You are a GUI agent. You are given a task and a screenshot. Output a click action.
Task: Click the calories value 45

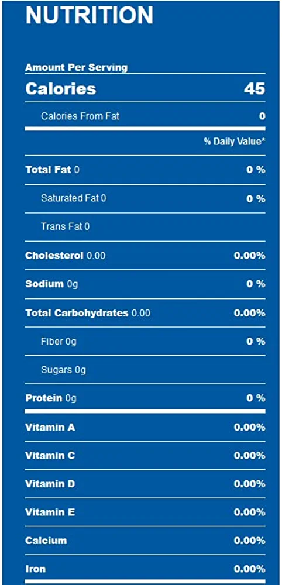coord(255,89)
